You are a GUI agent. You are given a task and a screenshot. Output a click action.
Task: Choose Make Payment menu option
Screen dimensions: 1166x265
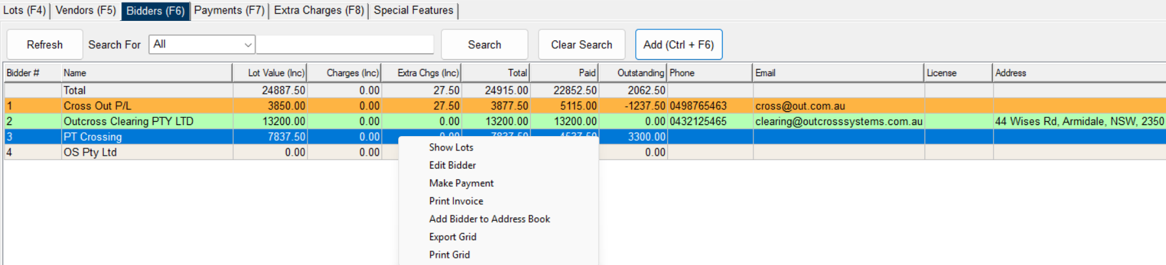[x=461, y=184]
